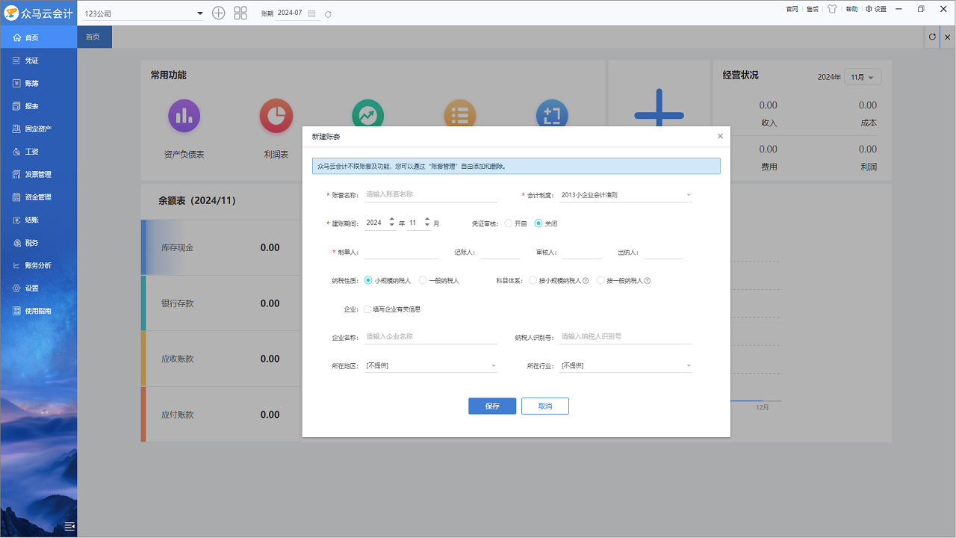Select 开启 for voucher review
Screen dimensions: 956x538
pos(509,223)
